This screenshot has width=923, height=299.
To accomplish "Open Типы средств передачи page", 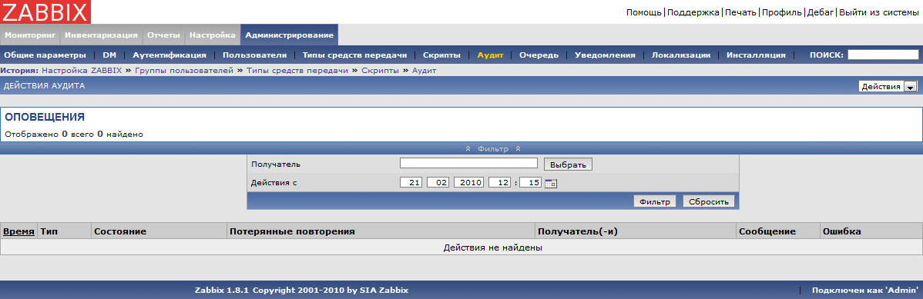I will point(355,55).
